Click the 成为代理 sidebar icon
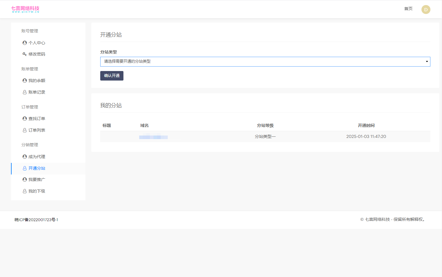The image size is (442, 277). (25, 157)
